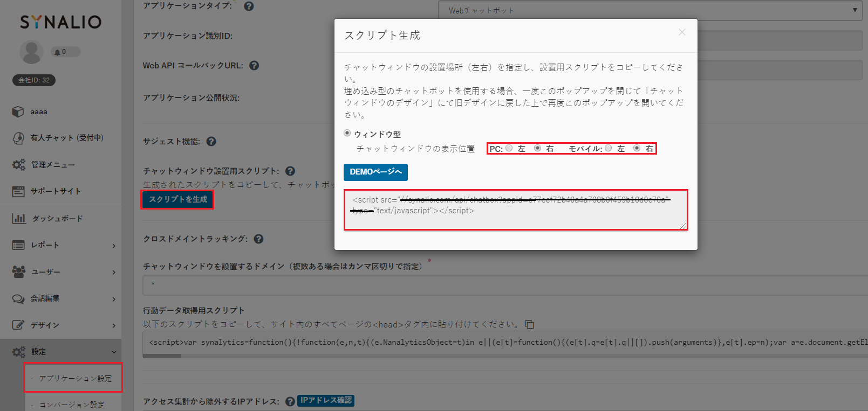
Task: Click help icon beside チャットウィンドウ設置用スクリプト
Action: click(x=290, y=171)
